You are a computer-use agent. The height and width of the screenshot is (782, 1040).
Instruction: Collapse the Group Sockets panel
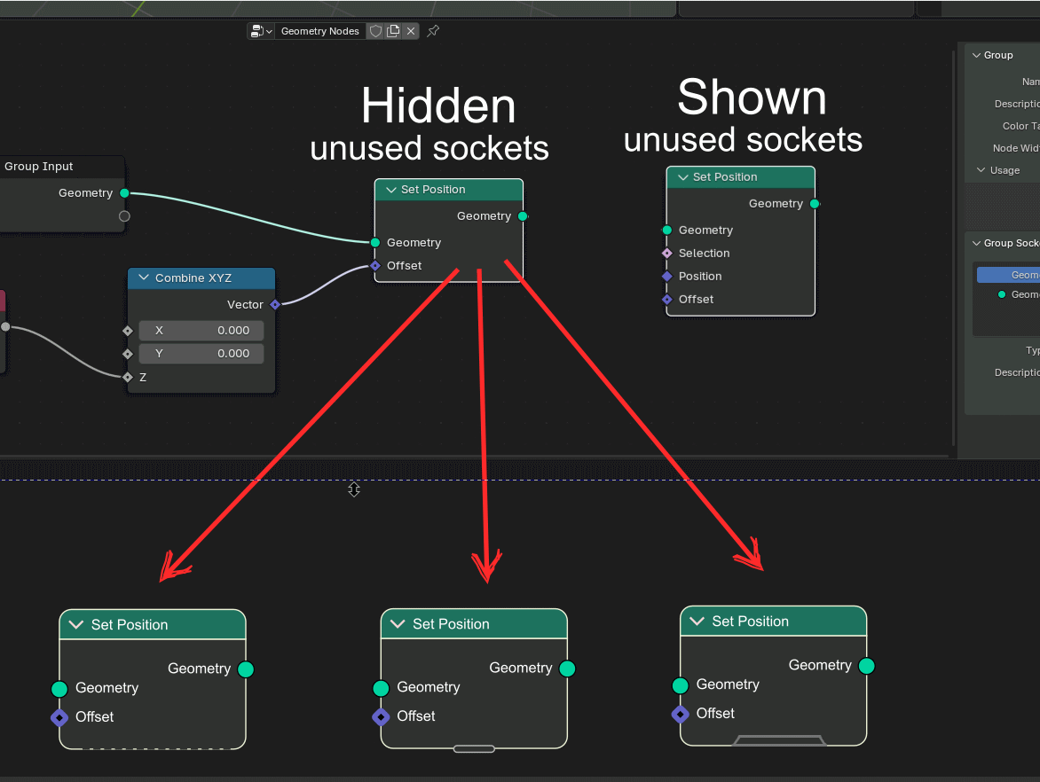[x=976, y=243]
